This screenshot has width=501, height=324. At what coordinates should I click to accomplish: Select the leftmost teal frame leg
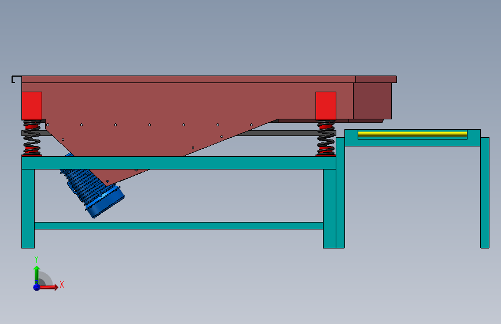tap(28, 209)
